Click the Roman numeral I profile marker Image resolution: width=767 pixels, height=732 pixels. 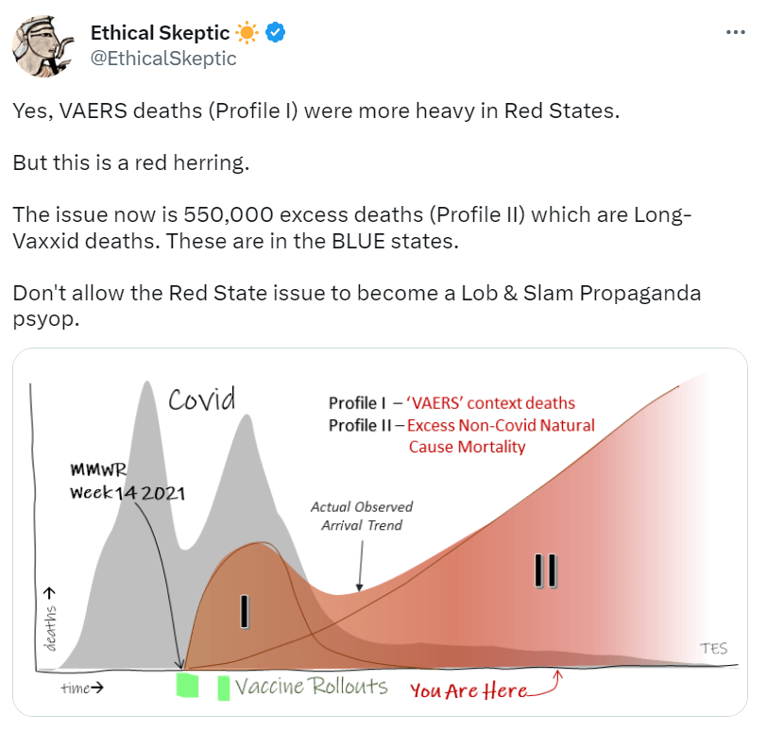coord(245,609)
